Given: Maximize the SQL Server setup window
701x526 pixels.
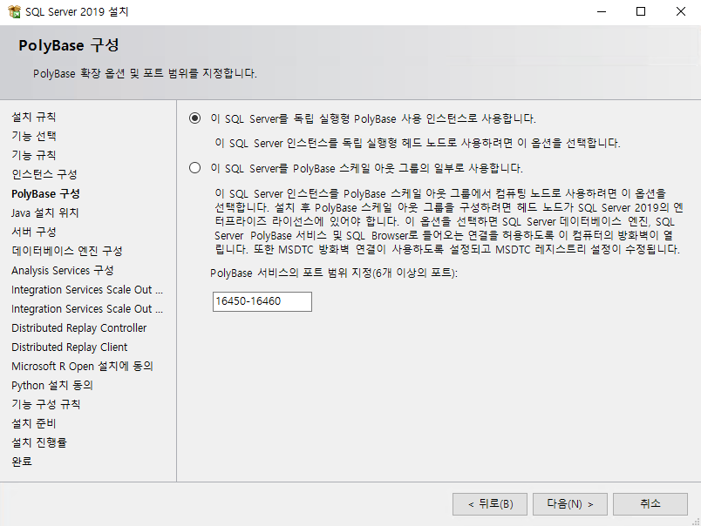Looking at the screenshot, I should (641, 11).
